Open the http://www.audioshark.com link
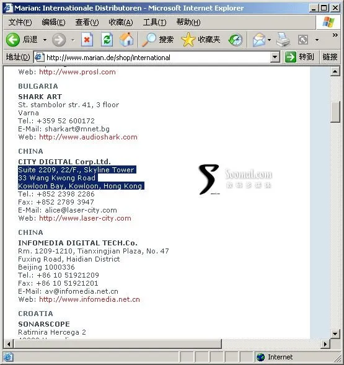Image resolution: width=344 pixels, height=365 pixels. (x=88, y=137)
